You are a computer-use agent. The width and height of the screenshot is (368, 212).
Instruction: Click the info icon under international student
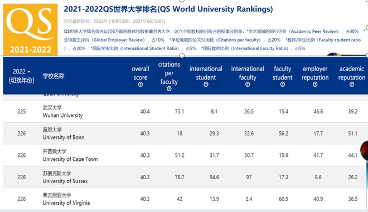tap(206, 85)
